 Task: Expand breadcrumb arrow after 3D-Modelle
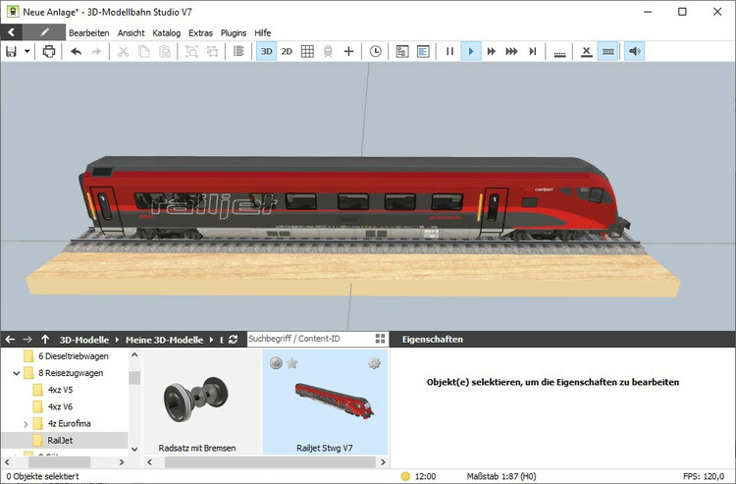[117, 340]
